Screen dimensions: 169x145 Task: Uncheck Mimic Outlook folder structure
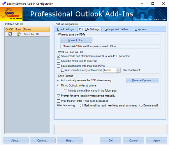pyautogui.click(x=59, y=86)
